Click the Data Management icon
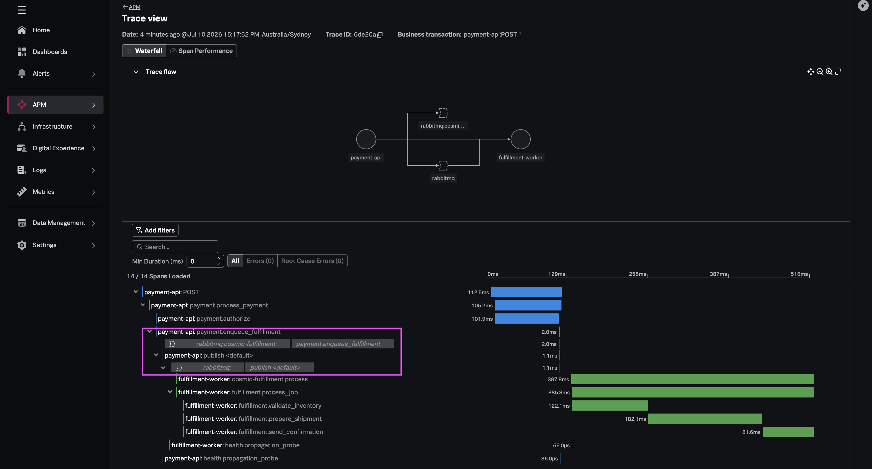872x469 pixels. 22,223
